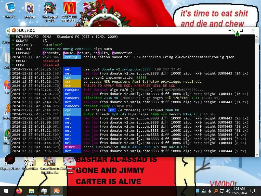This screenshot has height=196, width=261.
Task: Select the partly hidden Recycle Bin icon
Action: [6, 36]
